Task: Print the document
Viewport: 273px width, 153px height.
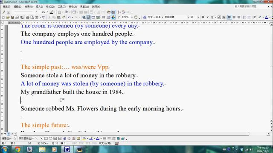Action: tap(27, 17)
